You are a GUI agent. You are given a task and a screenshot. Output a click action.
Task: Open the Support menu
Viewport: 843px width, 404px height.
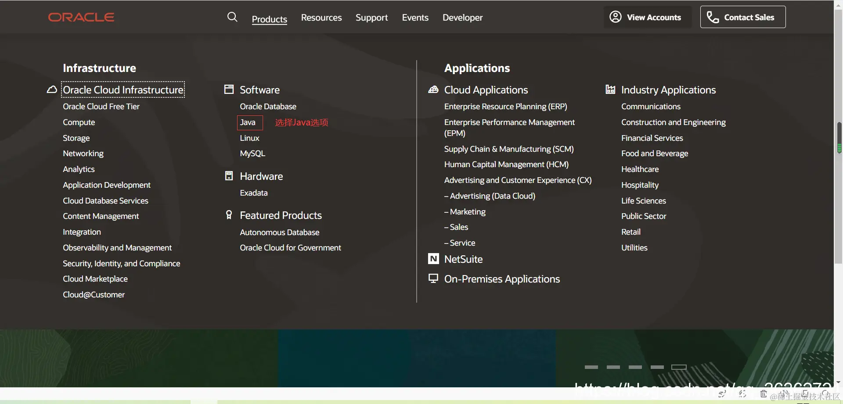372,18
